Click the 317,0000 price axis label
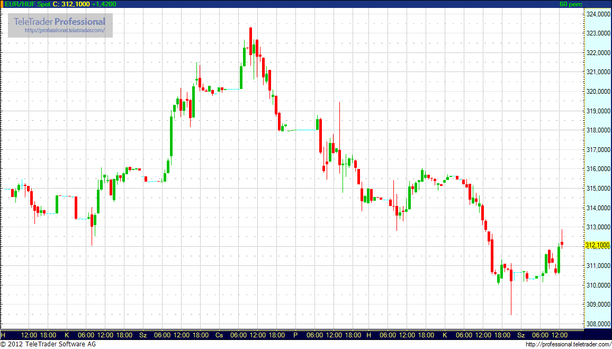This screenshot has height=349, width=612. pos(598,149)
